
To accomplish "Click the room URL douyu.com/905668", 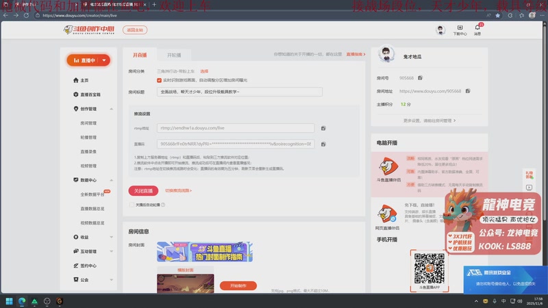I will pyautogui.click(x=430, y=91).
